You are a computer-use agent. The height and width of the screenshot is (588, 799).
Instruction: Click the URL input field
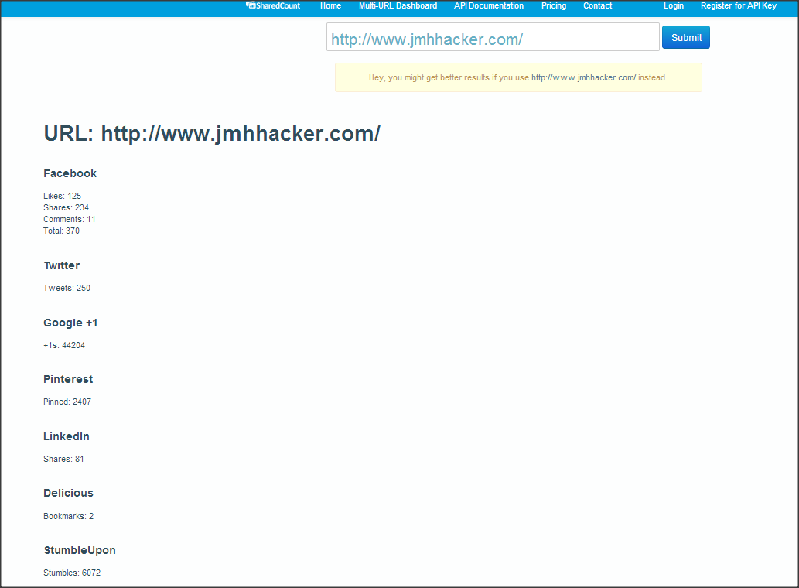493,36
